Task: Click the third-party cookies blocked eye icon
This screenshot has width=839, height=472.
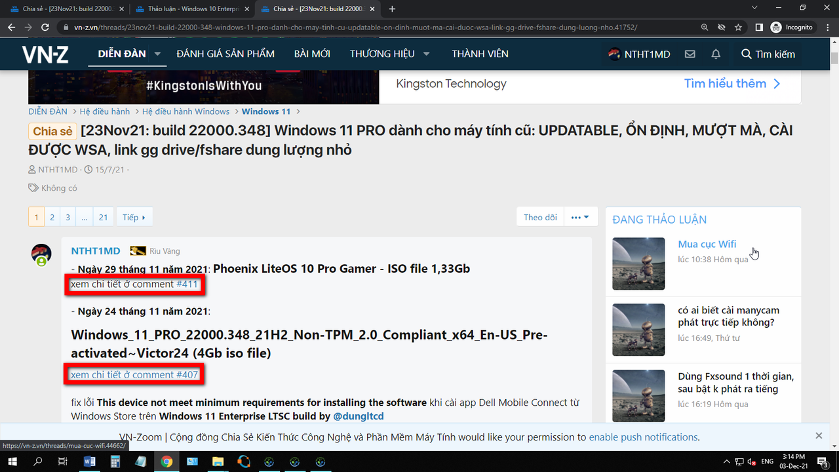Action: point(722,28)
